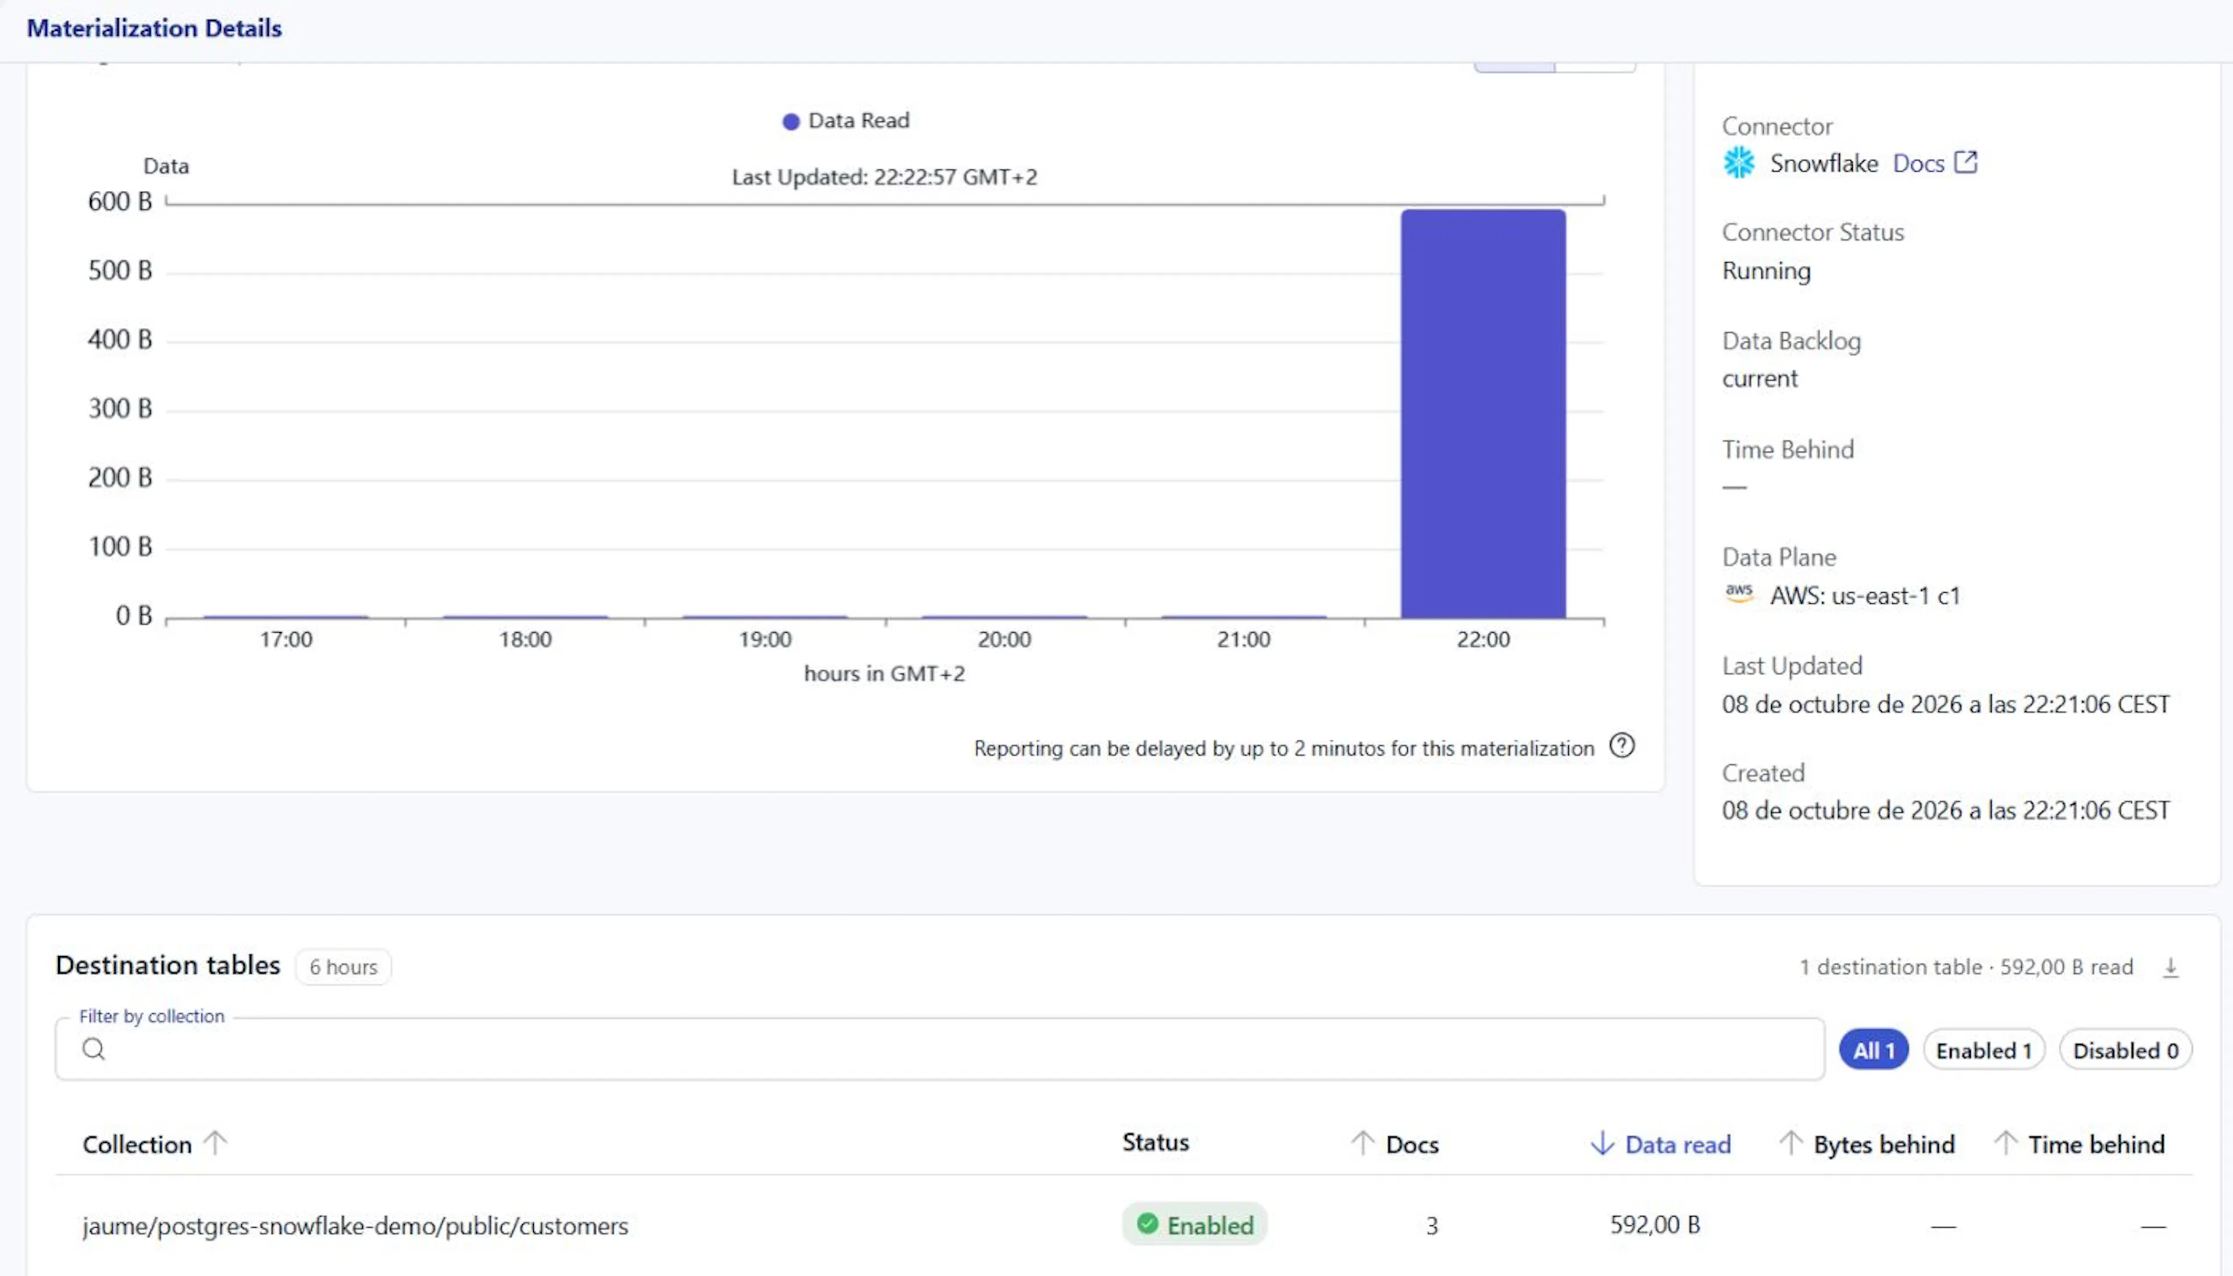Sort ascending by Docs column
Image resolution: width=2233 pixels, height=1276 pixels.
click(x=1361, y=1143)
